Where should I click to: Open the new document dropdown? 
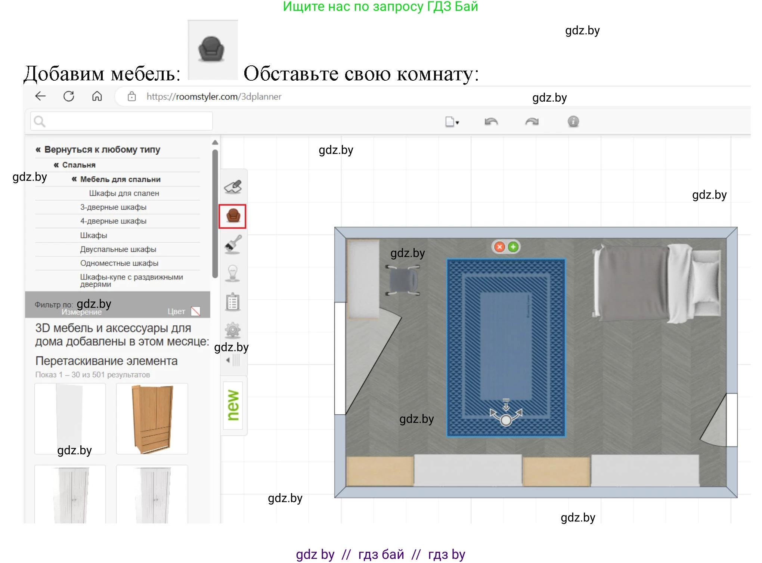(x=452, y=122)
